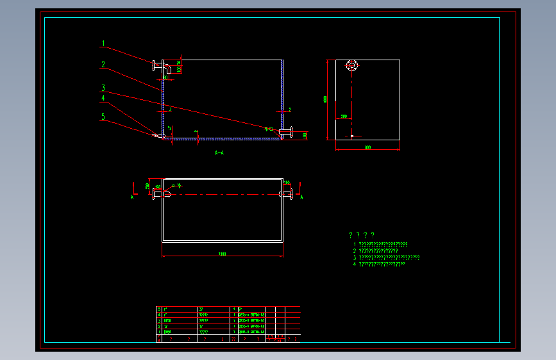Screen dimensions: 556x360
Task: Select the 47 dimension near bottom-left corner
Action: pyautogui.click(x=170, y=128)
